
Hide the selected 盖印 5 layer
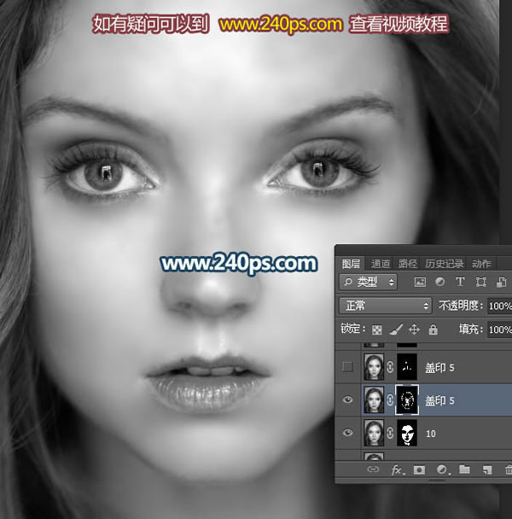pyautogui.click(x=347, y=399)
